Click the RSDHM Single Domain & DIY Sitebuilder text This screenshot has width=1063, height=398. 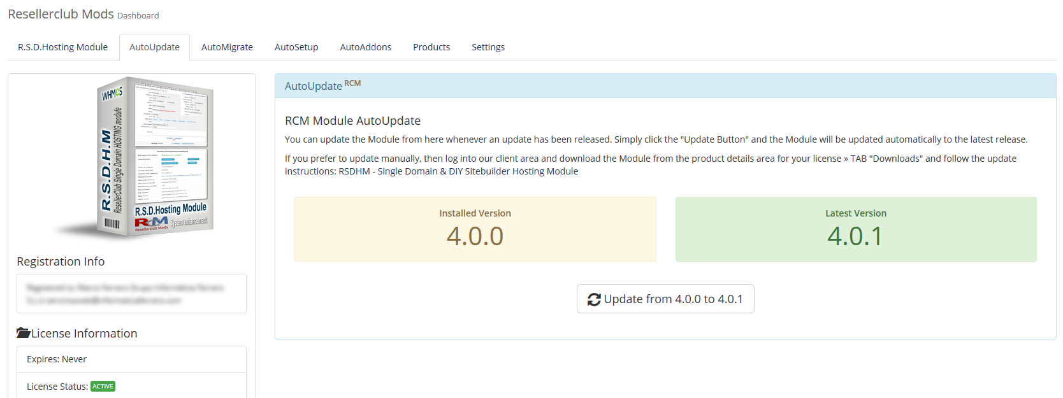(458, 171)
